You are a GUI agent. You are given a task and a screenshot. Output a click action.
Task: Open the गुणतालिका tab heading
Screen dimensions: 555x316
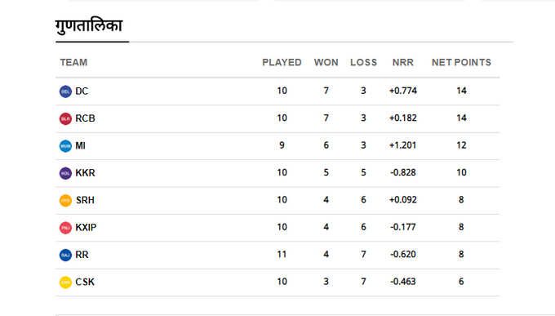pos(89,26)
